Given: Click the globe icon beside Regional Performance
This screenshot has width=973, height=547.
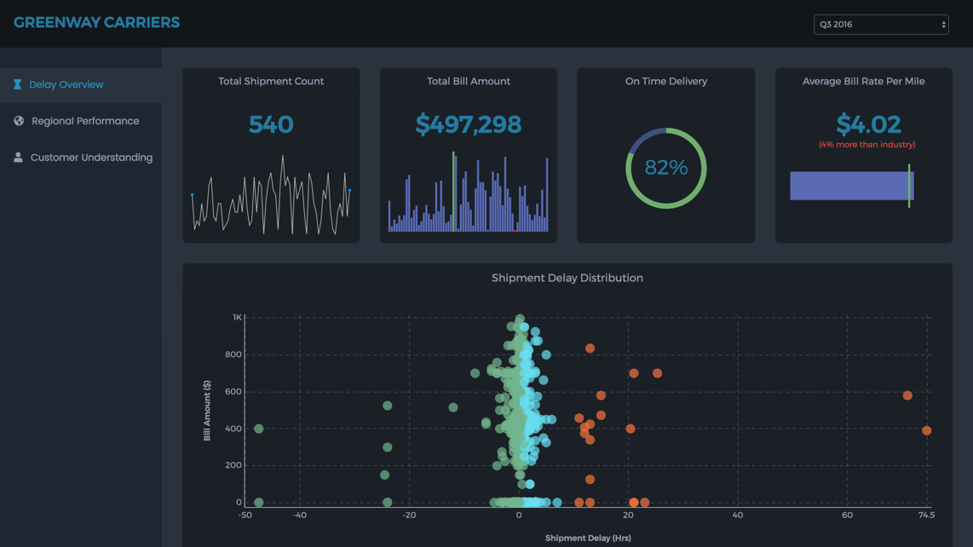Looking at the screenshot, I should pos(18,121).
